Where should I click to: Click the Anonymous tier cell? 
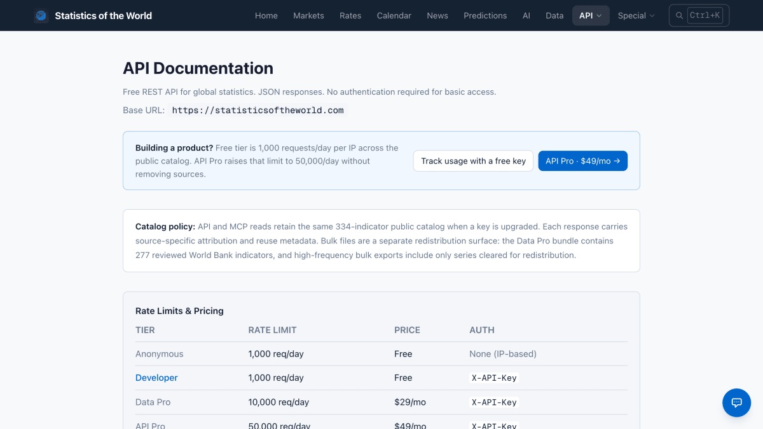(x=159, y=354)
